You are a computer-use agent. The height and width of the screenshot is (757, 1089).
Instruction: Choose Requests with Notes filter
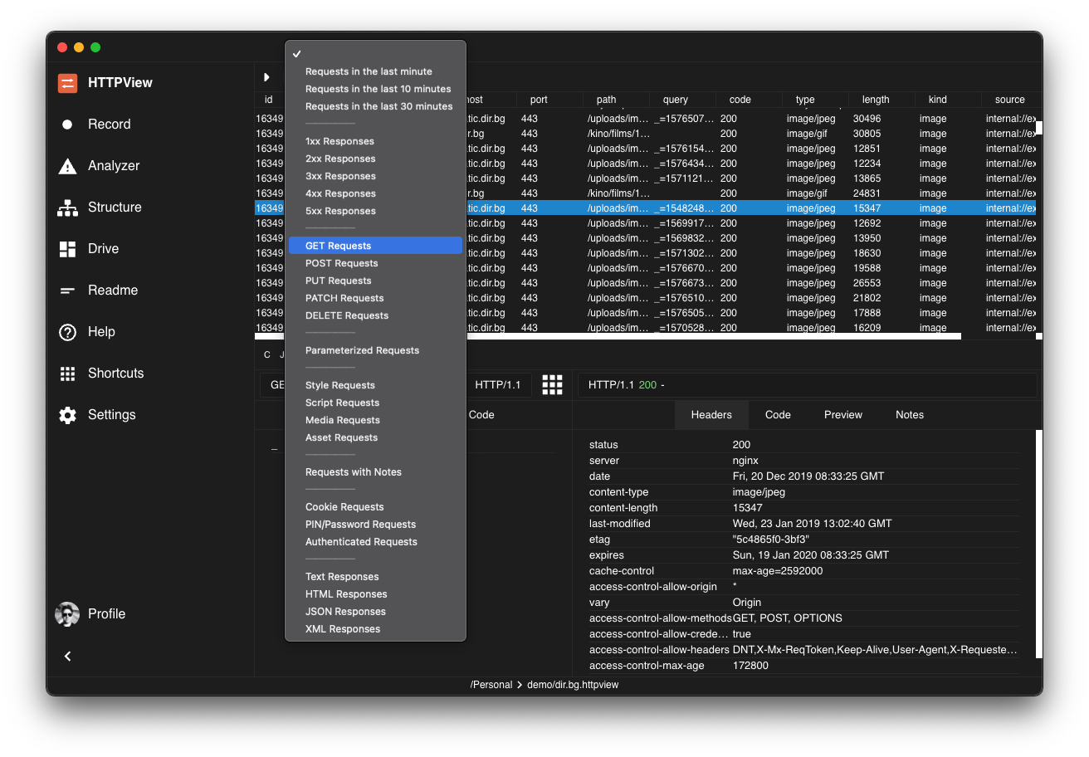point(375,472)
